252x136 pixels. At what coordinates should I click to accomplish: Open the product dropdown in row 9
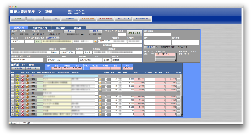click(100, 103)
